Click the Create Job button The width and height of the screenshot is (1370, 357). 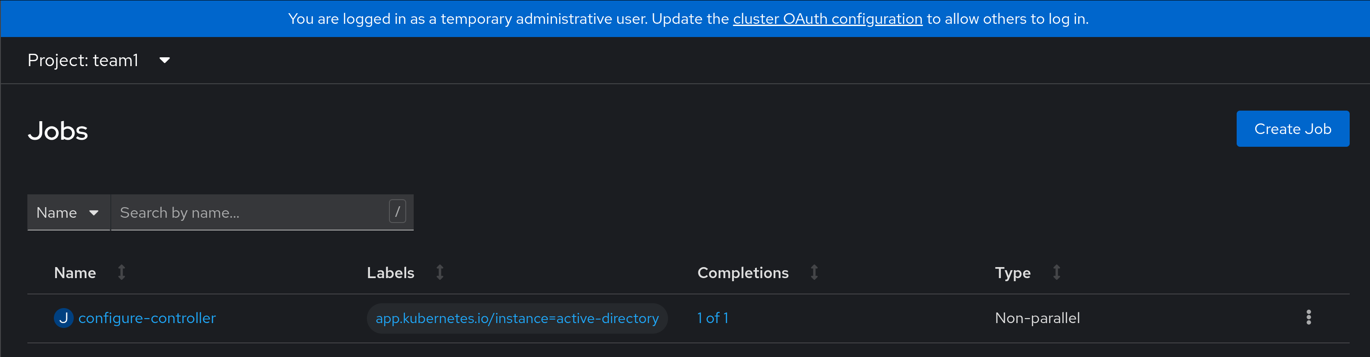1292,129
